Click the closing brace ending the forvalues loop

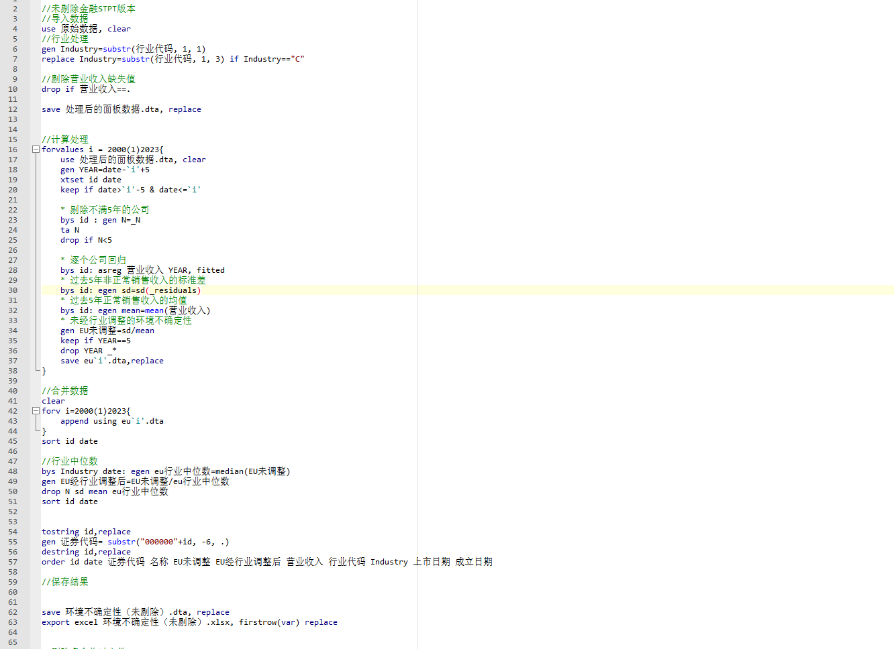click(44, 371)
